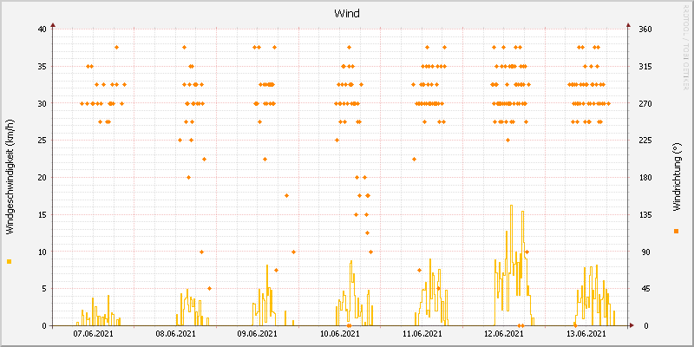This screenshot has height=347, width=694.
Task: Select the 09.06.2021 date label
Action: [x=258, y=334]
